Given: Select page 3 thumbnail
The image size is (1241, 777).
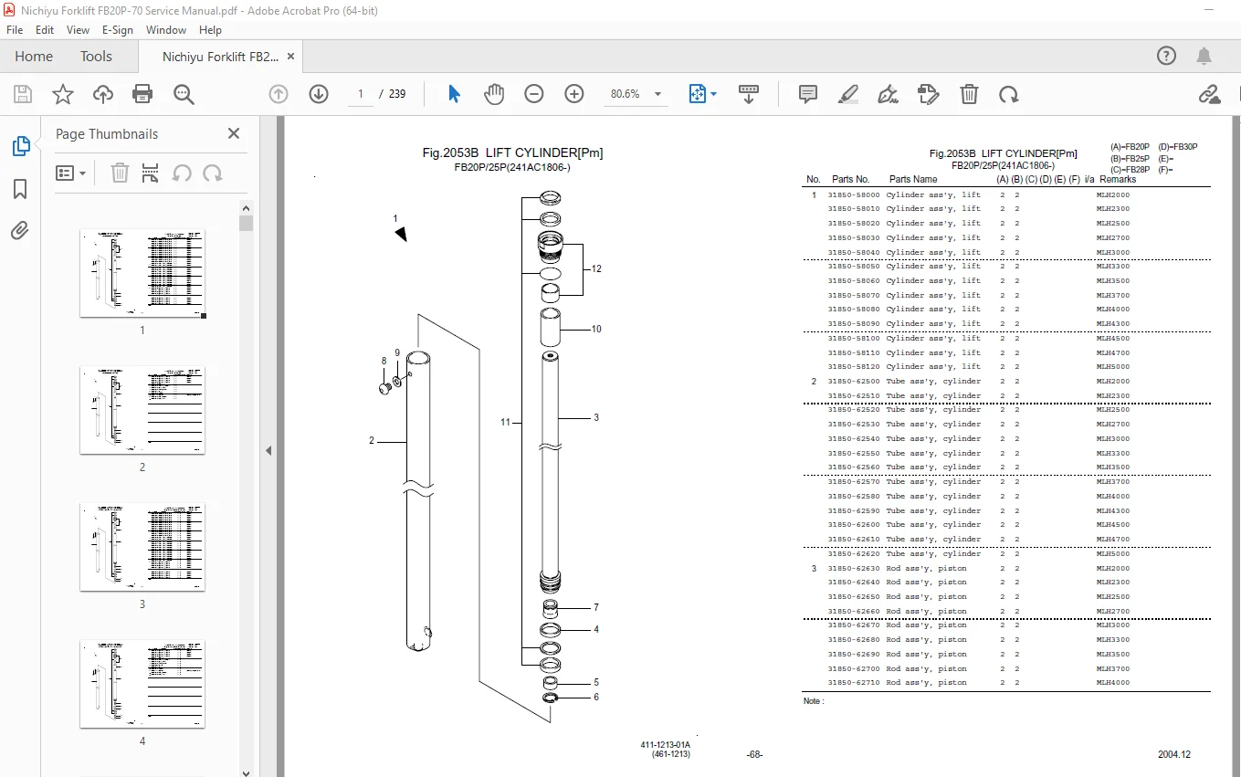Looking at the screenshot, I should click(142, 547).
